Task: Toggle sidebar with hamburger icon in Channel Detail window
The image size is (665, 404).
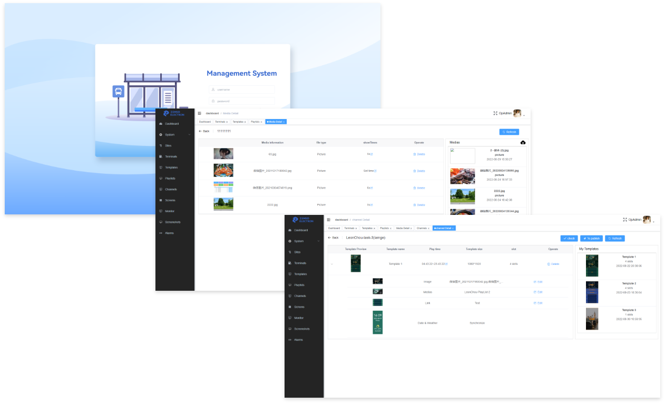Action: 329,220
